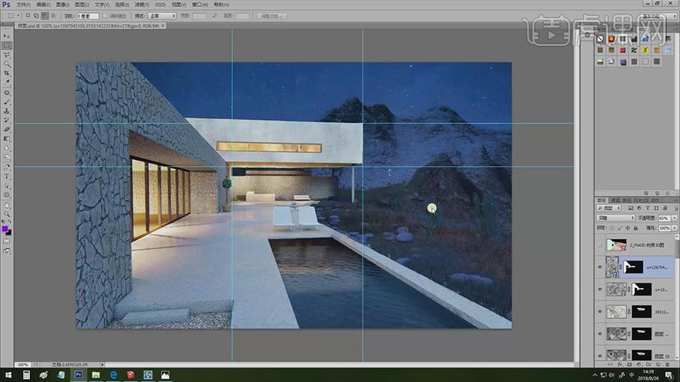Toggle Quick Mask mode
Image resolution: width=680 pixels, height=382 pixels.
tap(7, 241)
